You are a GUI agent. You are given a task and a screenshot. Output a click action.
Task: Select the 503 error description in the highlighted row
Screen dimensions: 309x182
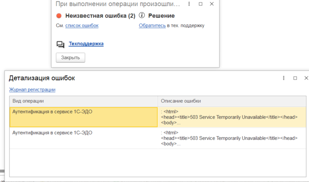pos(232,117)
